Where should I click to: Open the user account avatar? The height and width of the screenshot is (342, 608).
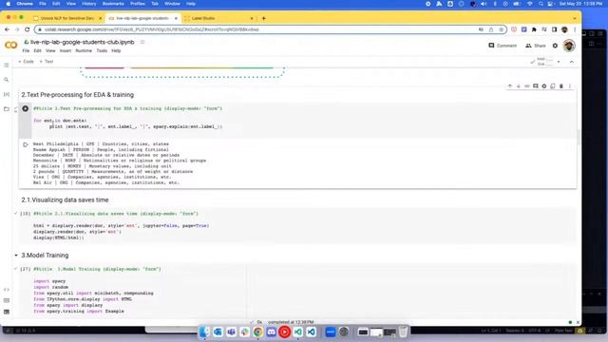pos(569,46)
